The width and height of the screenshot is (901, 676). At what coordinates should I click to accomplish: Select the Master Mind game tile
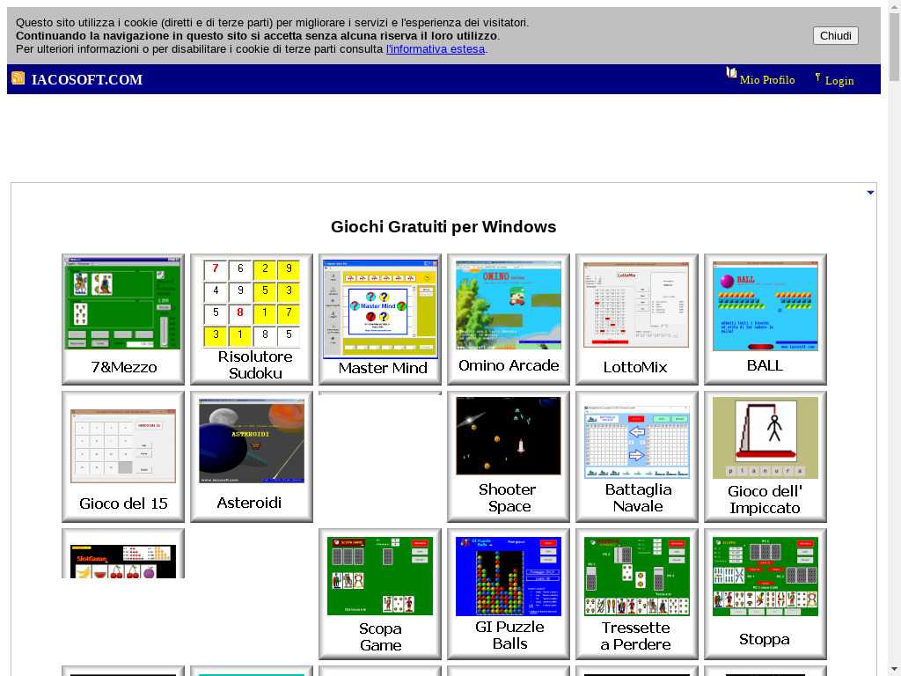[x=380, y=320]
